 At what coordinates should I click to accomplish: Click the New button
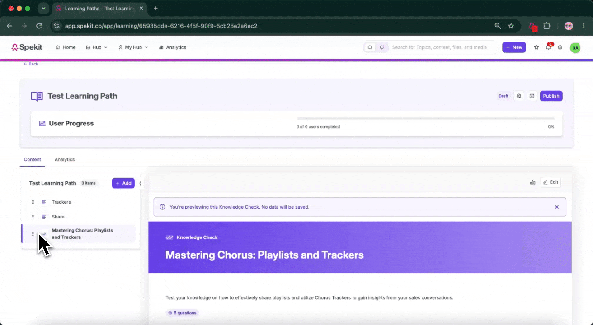(x=514, y=47)
